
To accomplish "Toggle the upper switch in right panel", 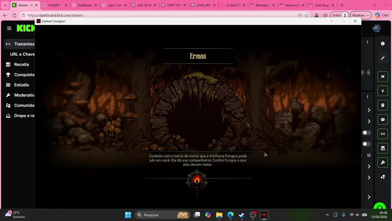I will pyautogui.click(x=367, y=133).
